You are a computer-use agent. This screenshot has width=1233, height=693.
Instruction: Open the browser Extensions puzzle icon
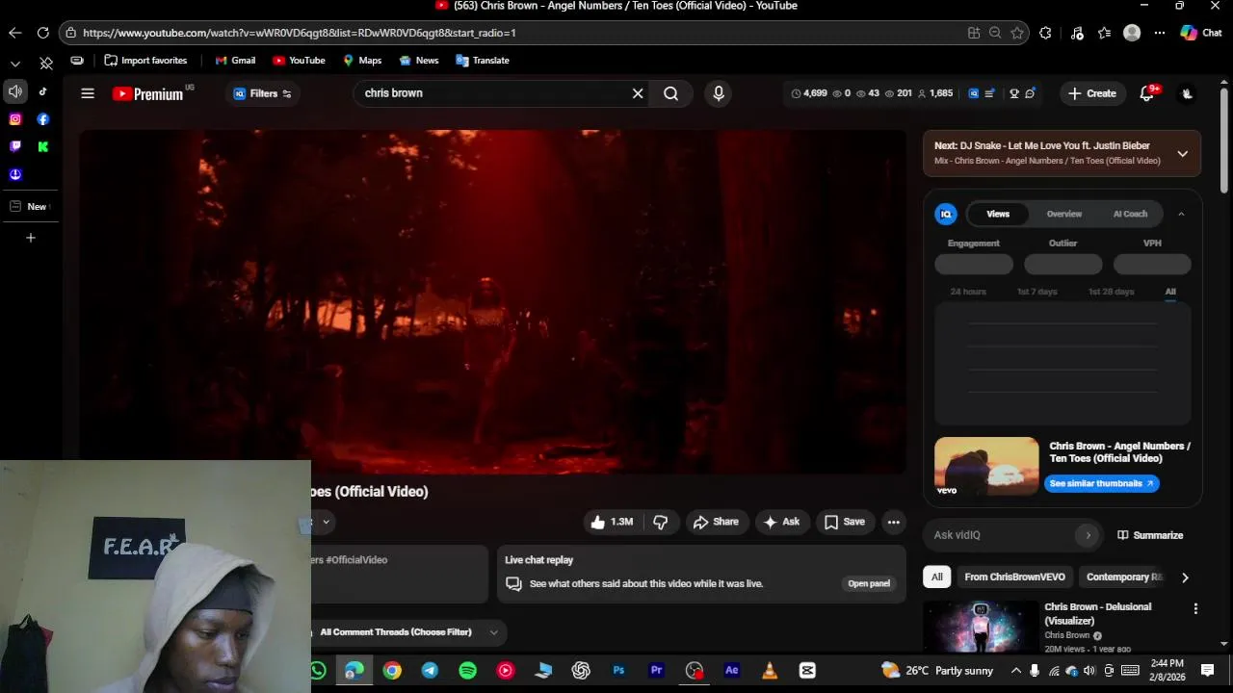1045,33
